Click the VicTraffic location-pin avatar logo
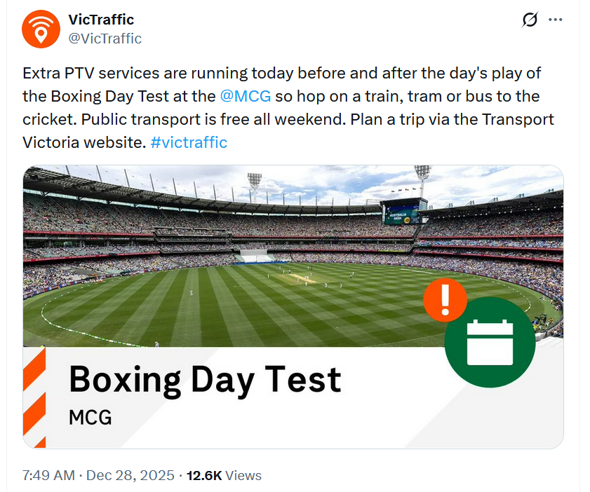 [41, 29]
